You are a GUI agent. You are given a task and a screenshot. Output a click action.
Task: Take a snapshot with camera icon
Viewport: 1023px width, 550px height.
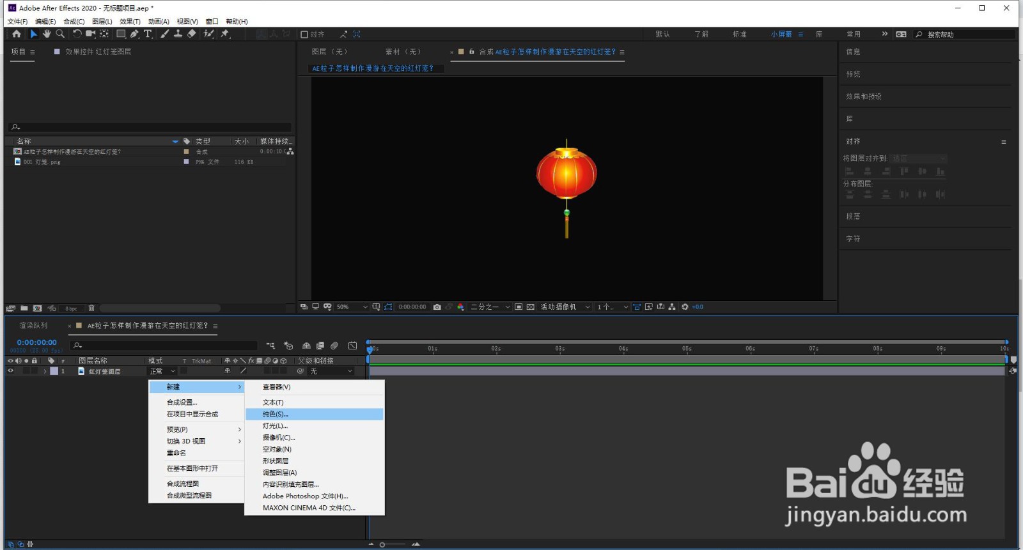click(x=437, y=307)
